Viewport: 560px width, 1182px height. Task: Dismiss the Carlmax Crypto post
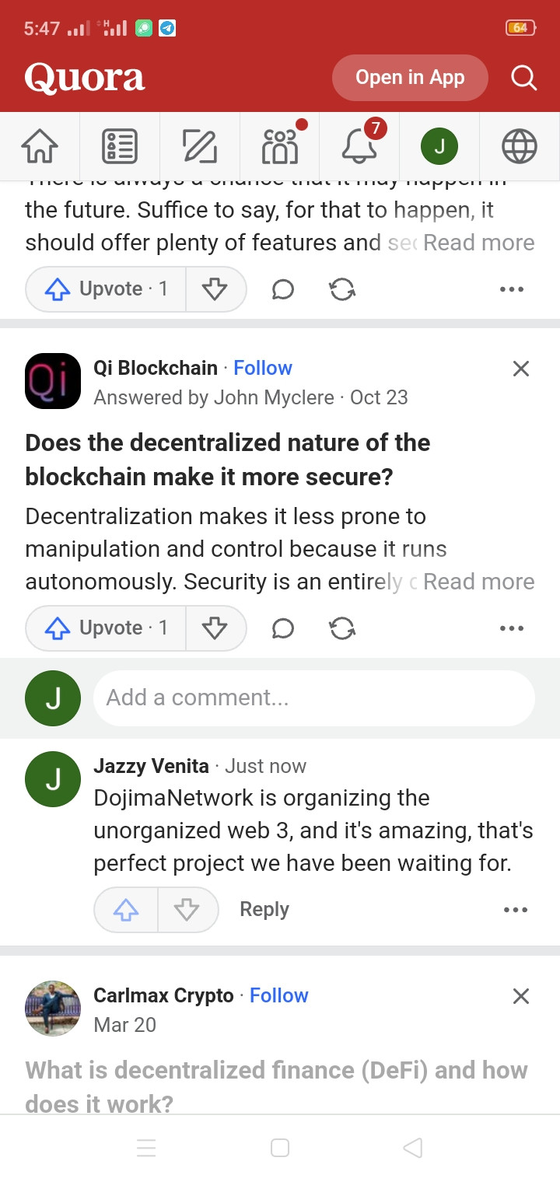tap(521, 996)
